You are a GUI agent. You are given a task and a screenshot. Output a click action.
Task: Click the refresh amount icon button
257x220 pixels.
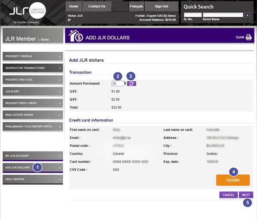(x=131, y=84)
